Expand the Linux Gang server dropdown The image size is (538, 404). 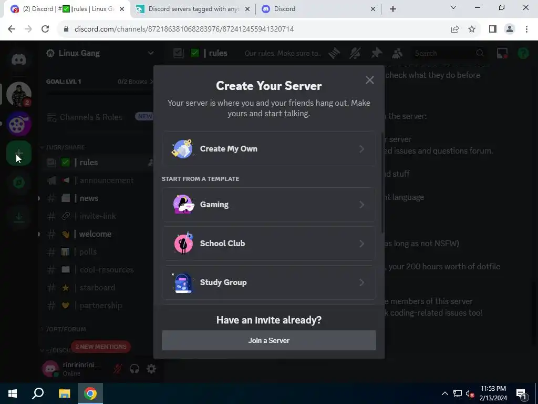point(150,53)
